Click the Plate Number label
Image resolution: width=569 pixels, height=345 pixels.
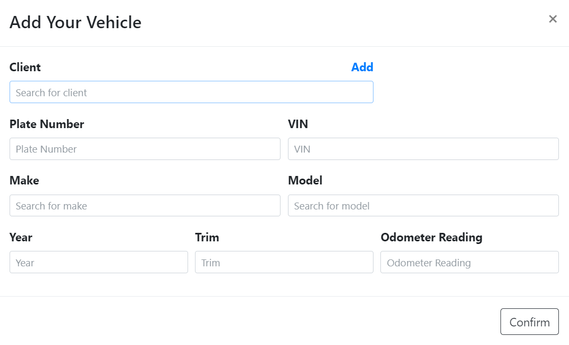[47, 124]
